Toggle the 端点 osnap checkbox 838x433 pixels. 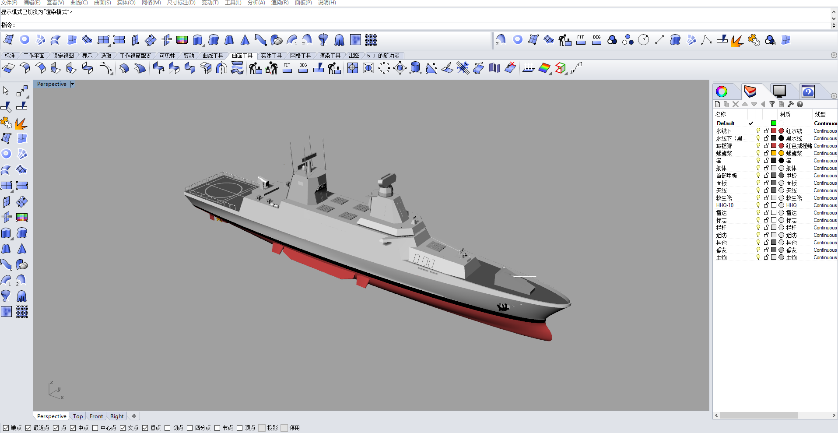pyautogui.click(x=6, y=428)
